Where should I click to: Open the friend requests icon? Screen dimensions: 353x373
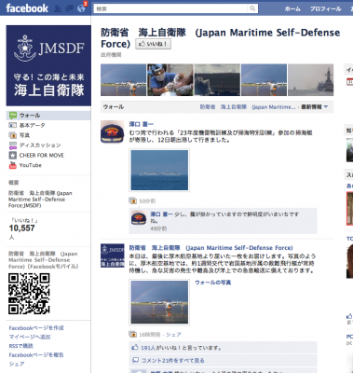[x=57, y=8]
